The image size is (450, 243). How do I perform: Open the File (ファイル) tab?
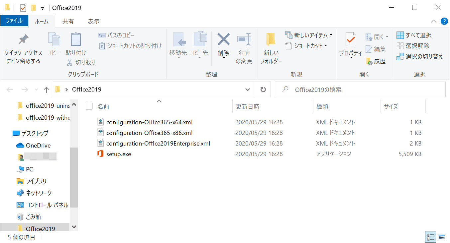pyautogui.click(x=14, y=21)
